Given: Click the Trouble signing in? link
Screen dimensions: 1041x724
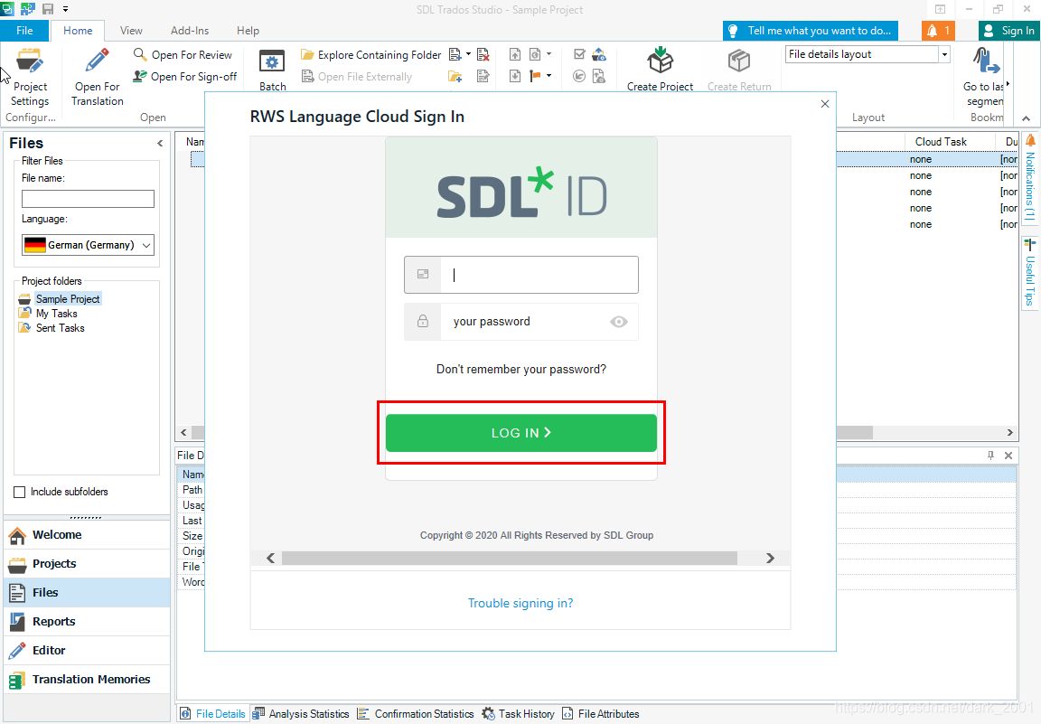Looking at the screenshot, I should 520,603.
